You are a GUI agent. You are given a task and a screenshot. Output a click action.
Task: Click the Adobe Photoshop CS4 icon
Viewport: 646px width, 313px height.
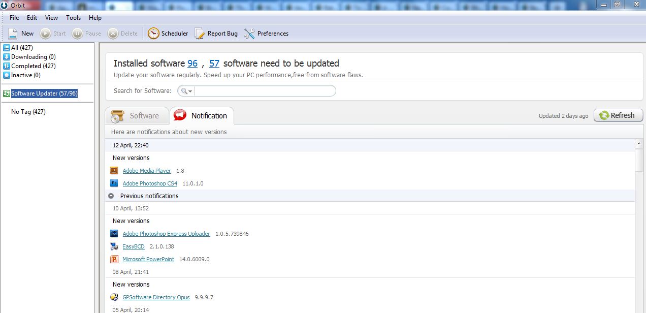coord(114,183)
